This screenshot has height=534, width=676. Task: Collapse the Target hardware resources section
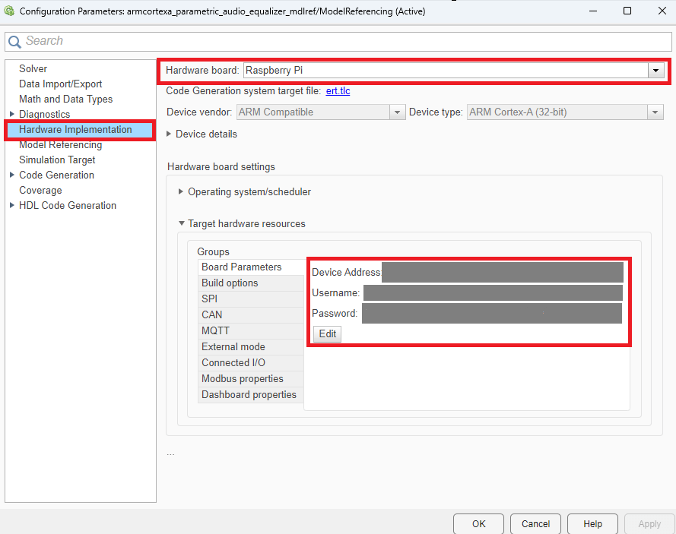(181, 223)
